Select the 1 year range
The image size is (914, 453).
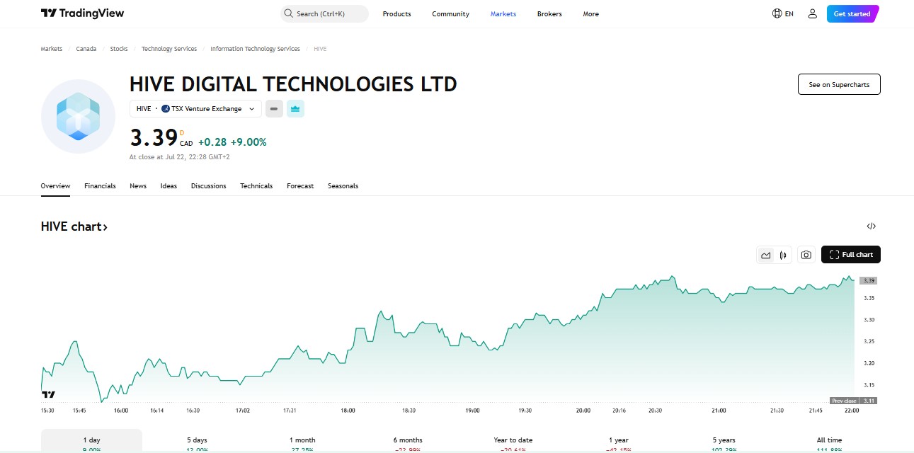tap(619, 440)
